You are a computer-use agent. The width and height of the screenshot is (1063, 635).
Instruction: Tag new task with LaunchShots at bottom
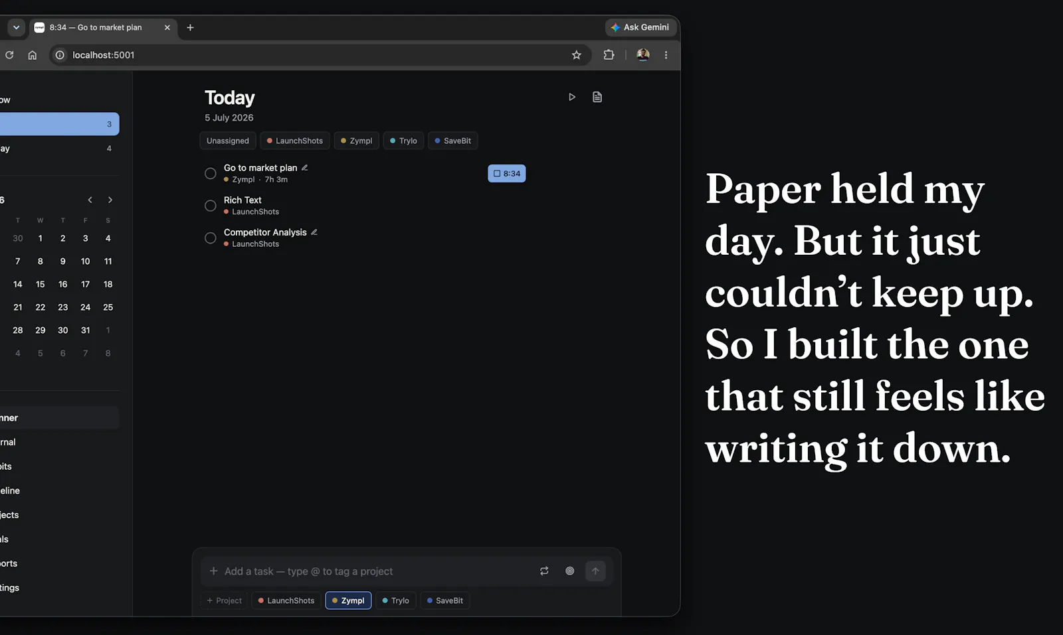(286, 600)
